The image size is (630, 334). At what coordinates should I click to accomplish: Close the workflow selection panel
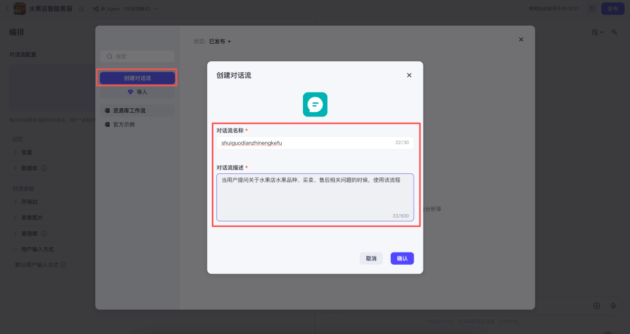point(521,40)
